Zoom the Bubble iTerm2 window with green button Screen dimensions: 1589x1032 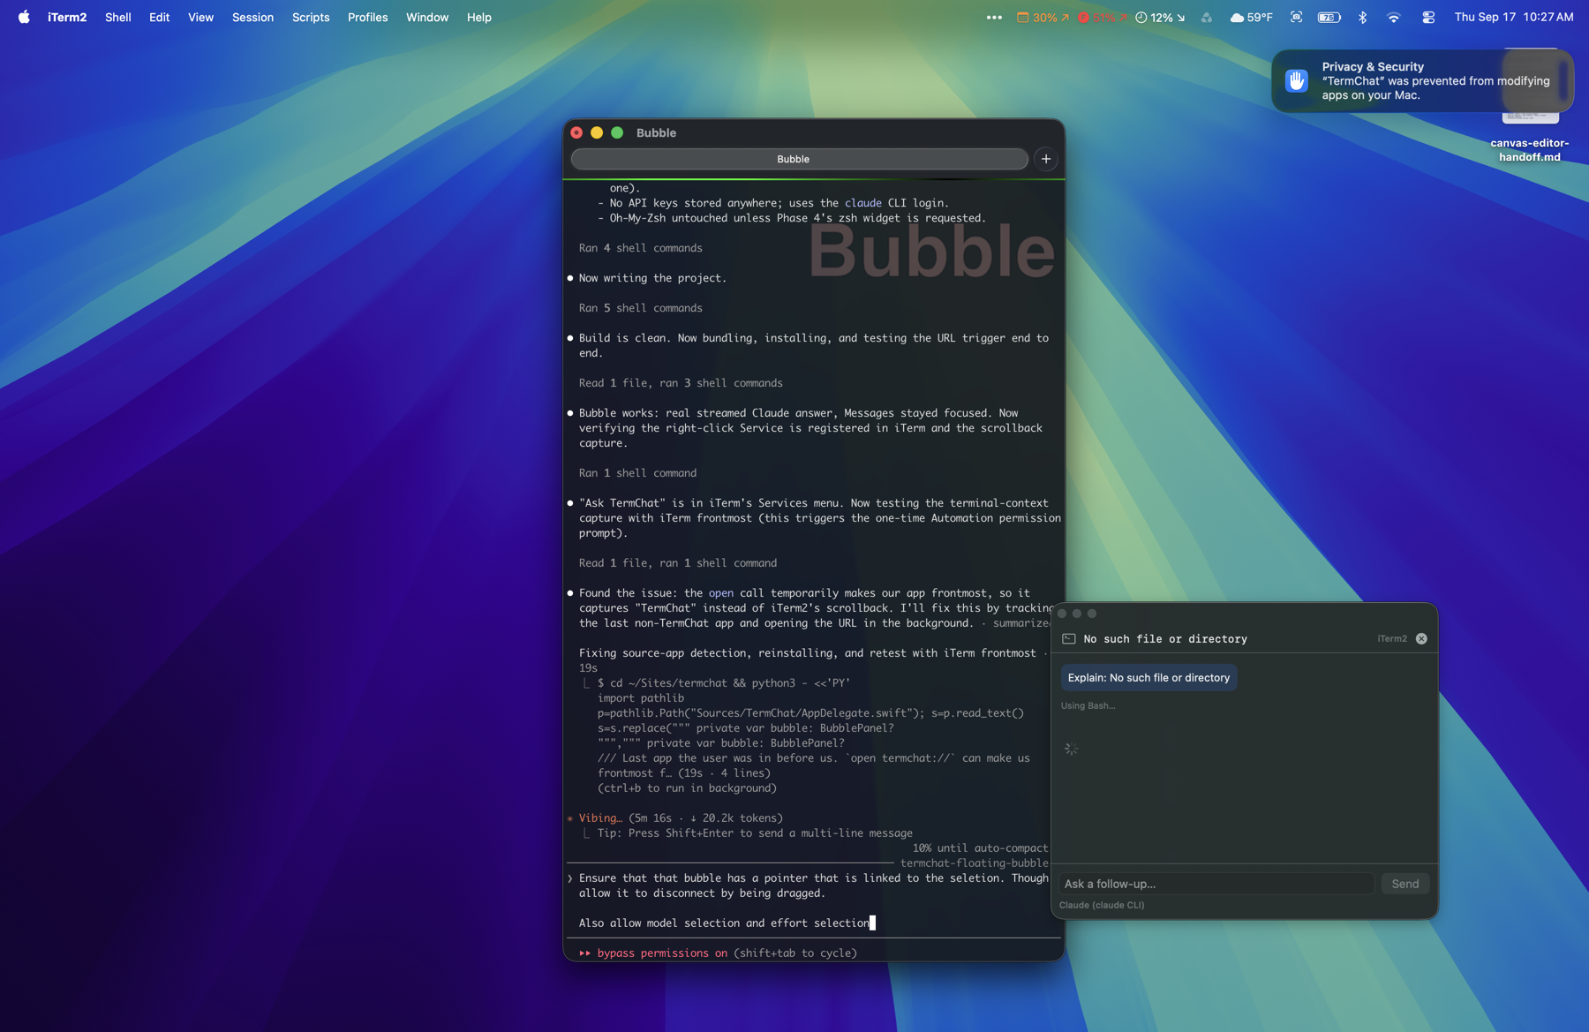pos(617,132)
